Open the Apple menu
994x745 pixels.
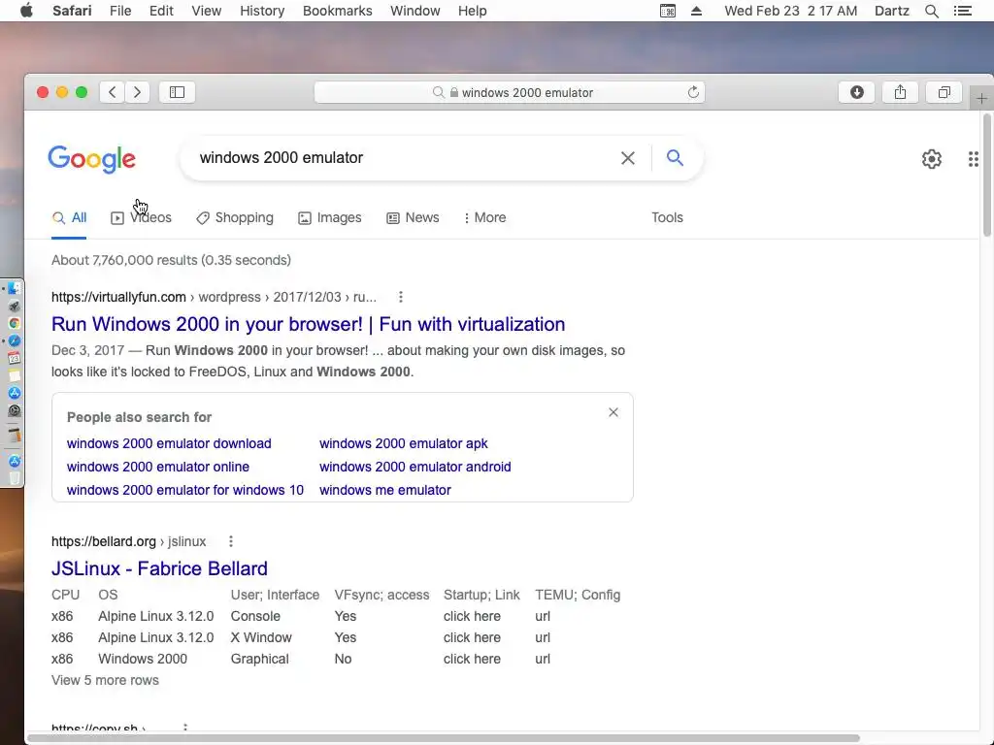(26, 11)
